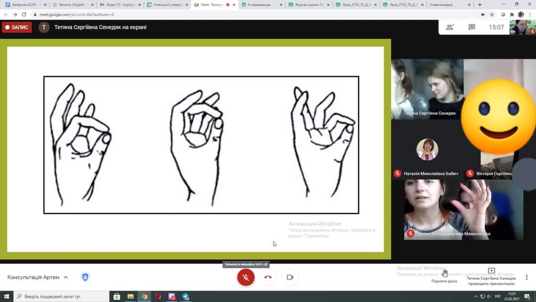Click the ЗАПИС recording indicator
This screenshot has height=302, width=536.
point(17,27)
